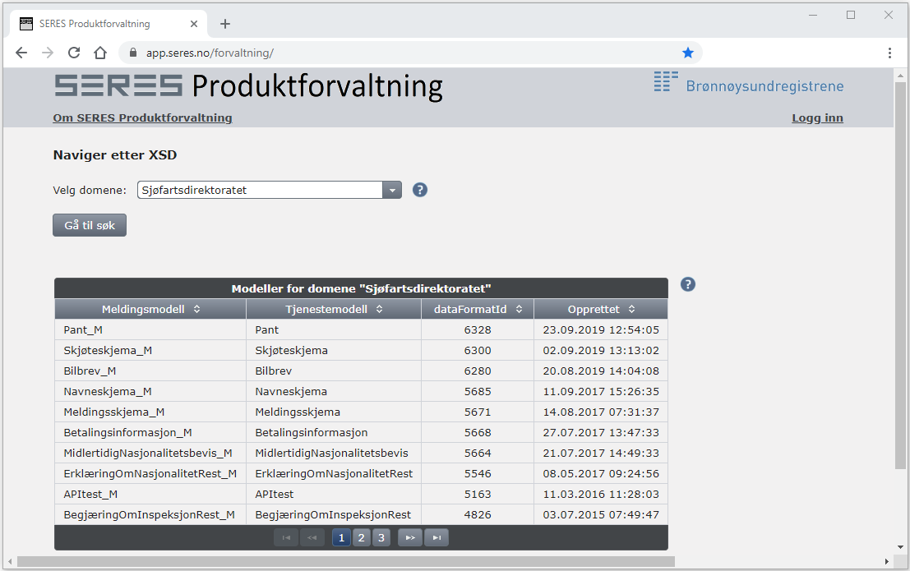The height and width of the screenshot is (571, 910).
Task: Click the horizontal page scrollbar
Action: click(346, 562)
